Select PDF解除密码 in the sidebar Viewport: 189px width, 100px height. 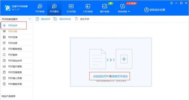point(16,49)
